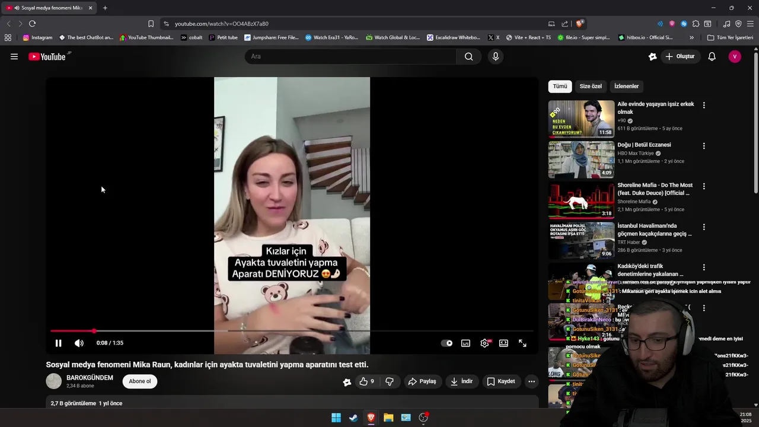Open BAROKGÜNDEM channel avatar
The height and width of the screenshot is (427, 759).
54,381
